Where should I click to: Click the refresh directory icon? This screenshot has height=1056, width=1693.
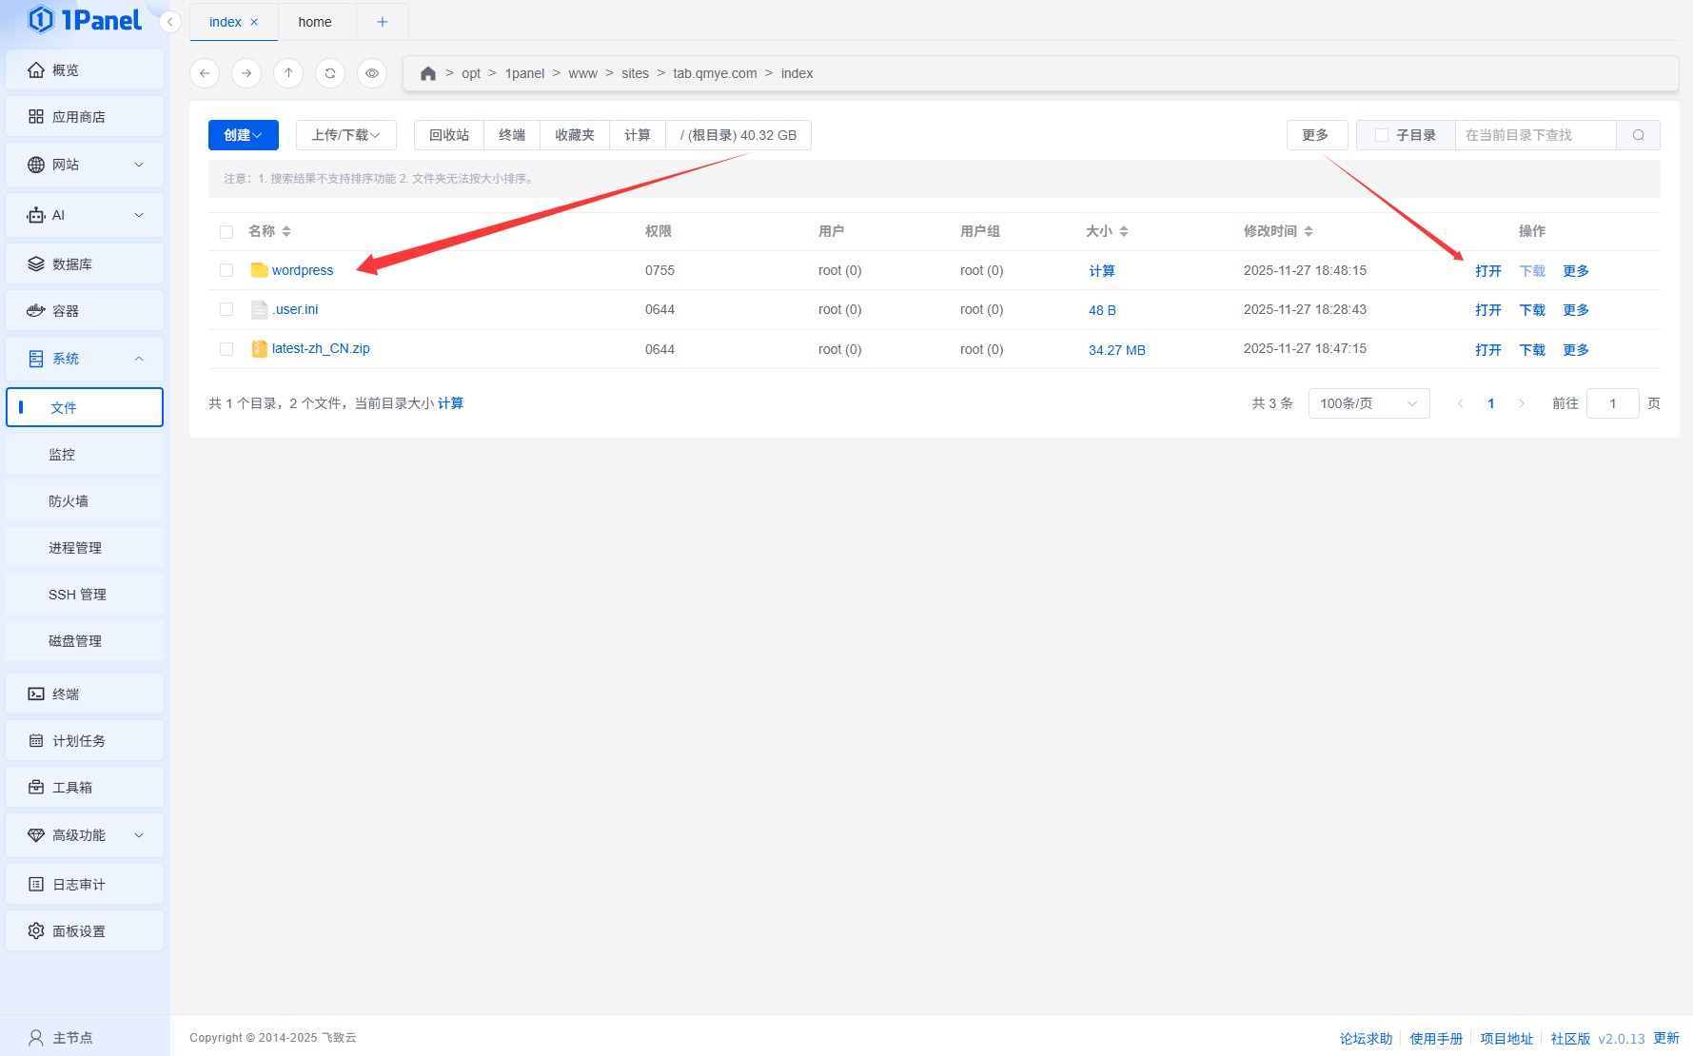330,73
